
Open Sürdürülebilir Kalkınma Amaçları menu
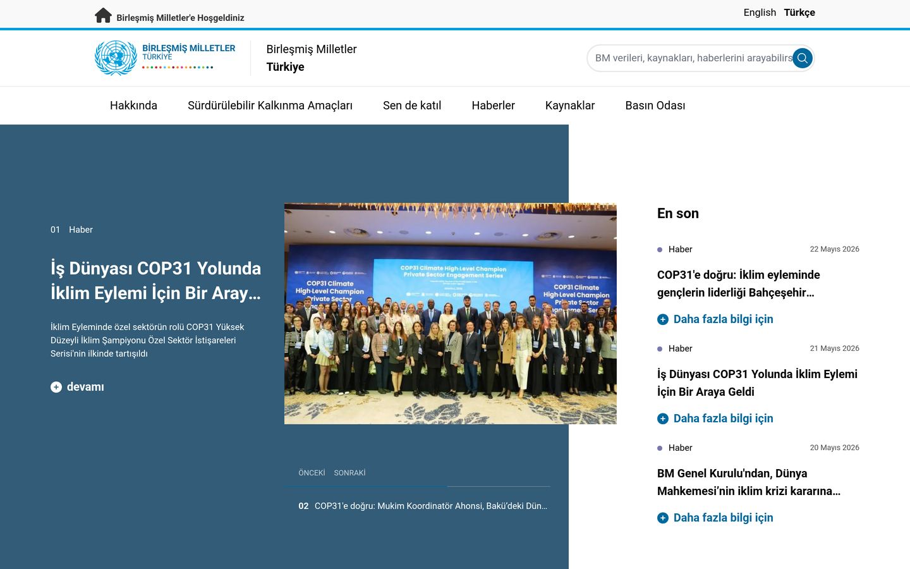pos(270,106)
